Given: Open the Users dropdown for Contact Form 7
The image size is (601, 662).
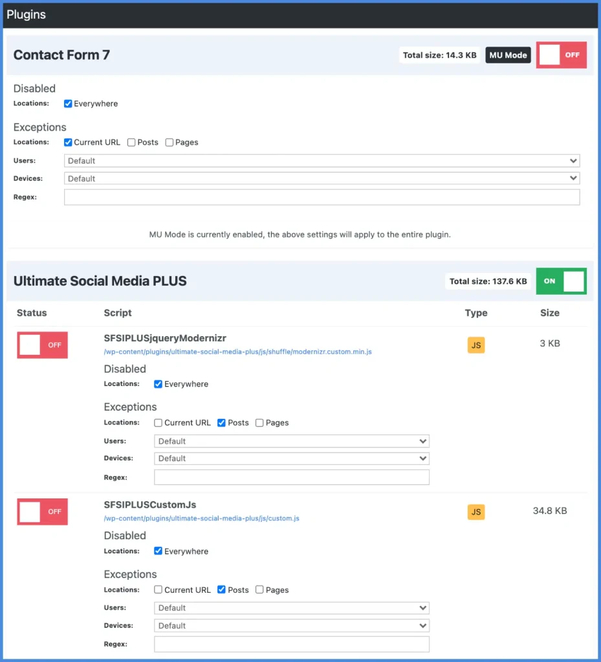Looking at the screenshot, I should tap(322, 160).
